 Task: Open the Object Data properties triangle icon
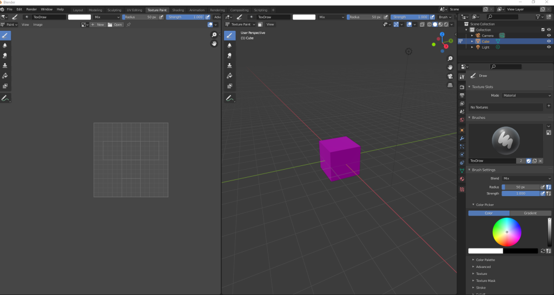click(x=462, y=171)
